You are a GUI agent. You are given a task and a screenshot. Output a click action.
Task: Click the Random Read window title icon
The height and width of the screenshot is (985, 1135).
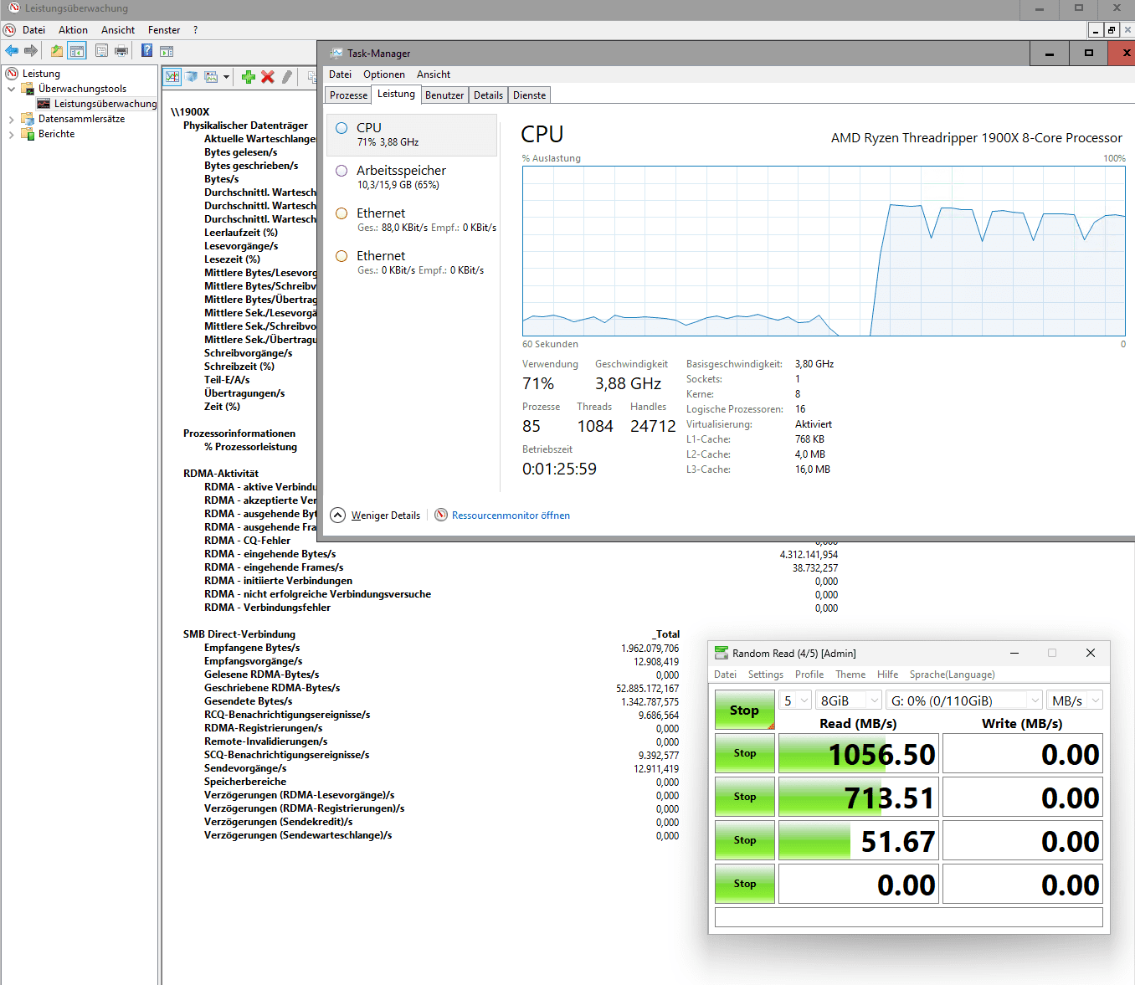(x=722, y=654)
